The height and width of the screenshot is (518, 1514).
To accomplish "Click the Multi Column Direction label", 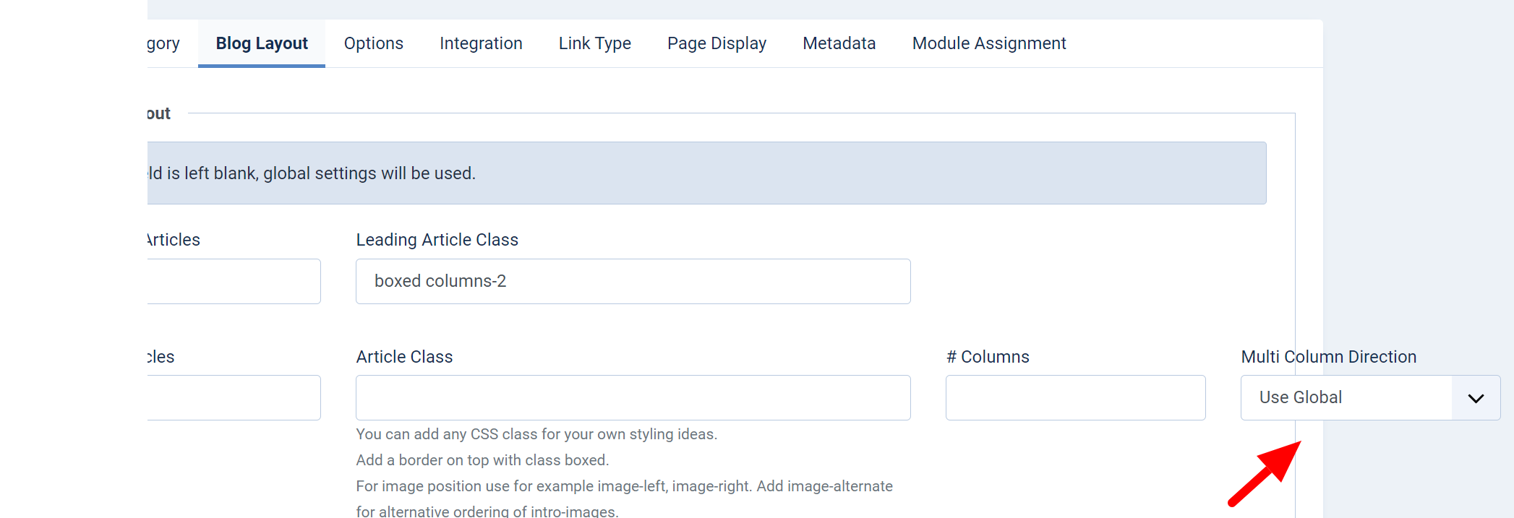I will click(x=1328, y=357).
